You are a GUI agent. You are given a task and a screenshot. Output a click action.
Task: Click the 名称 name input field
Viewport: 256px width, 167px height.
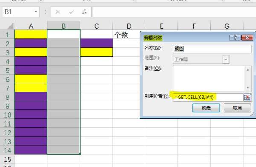point(212,49)
